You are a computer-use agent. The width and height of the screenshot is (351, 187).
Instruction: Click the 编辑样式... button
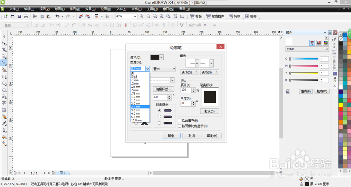coord(164,89)
